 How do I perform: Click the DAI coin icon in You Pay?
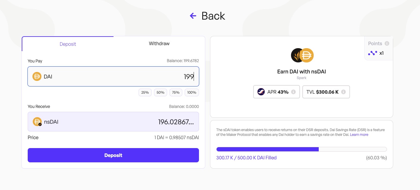[37, 76]
